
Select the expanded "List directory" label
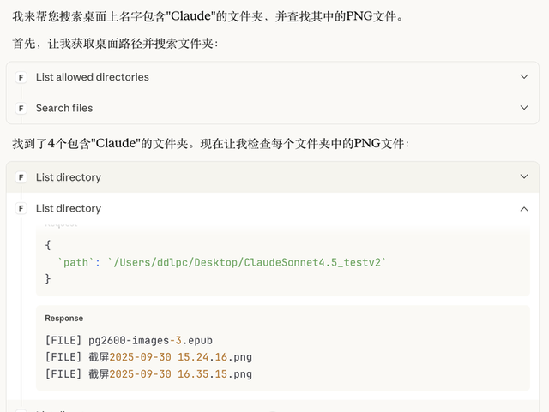pos(69,208)
